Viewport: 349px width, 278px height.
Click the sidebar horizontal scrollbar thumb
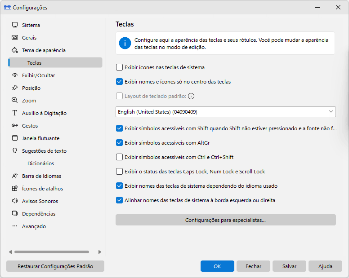(x=52, y=252)
